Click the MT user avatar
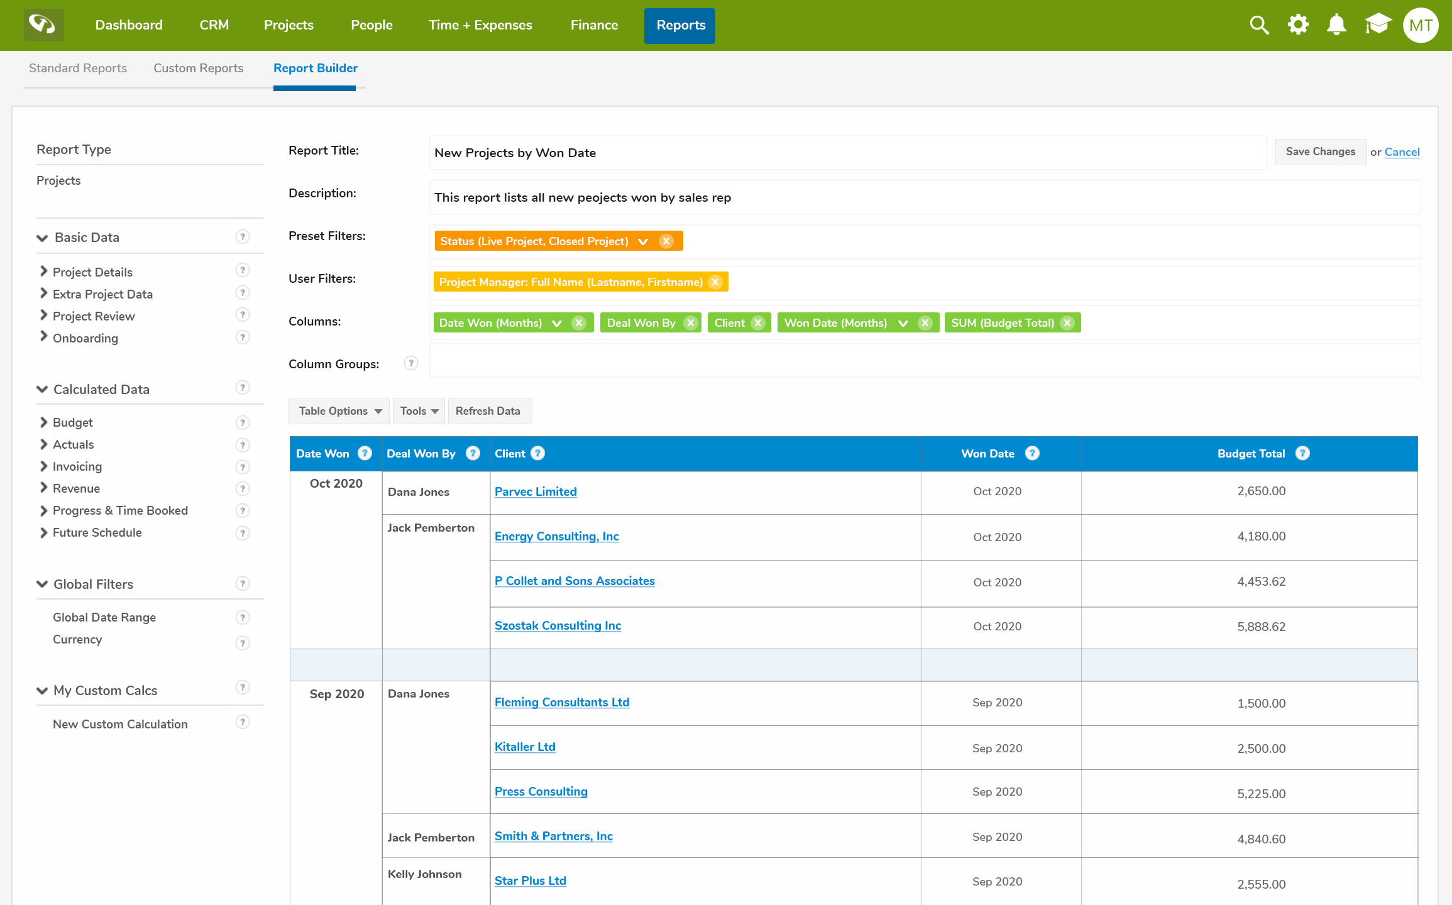The width and height of the screenshot is (1452, 905). coord(1421,25)
